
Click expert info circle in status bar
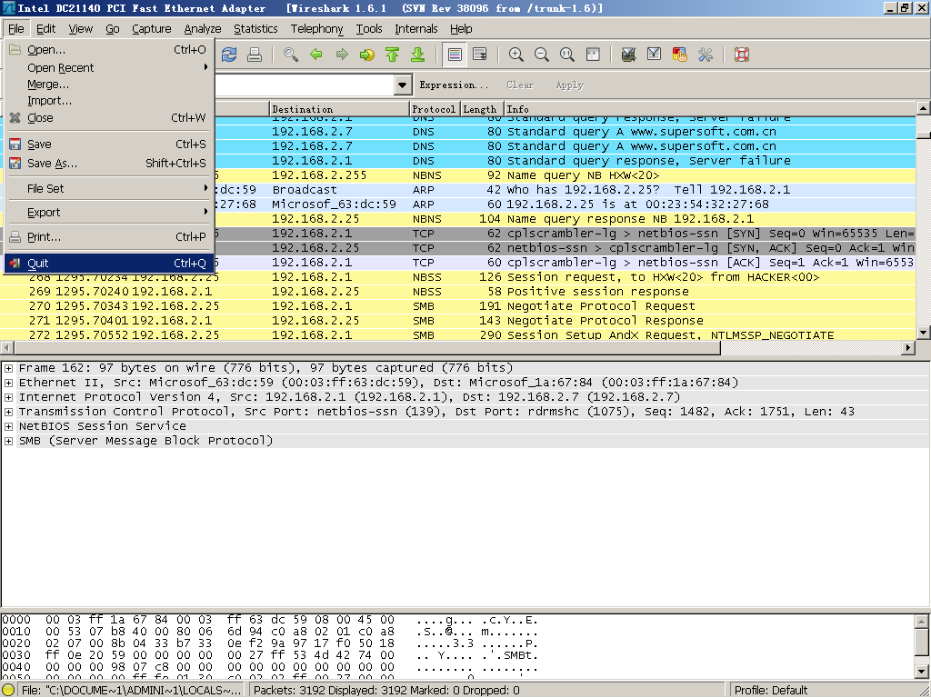tap(8, 691)
